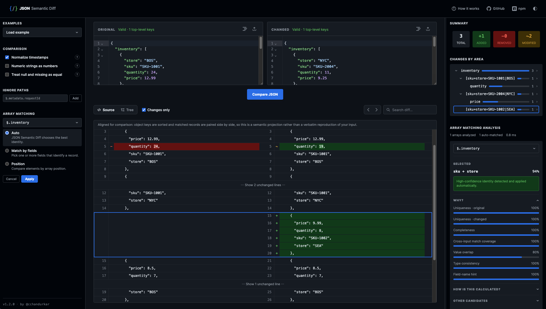This screenshot has height=309, width=546.
Task: Click the Search diff input field
Action: [x=410, y=110]
